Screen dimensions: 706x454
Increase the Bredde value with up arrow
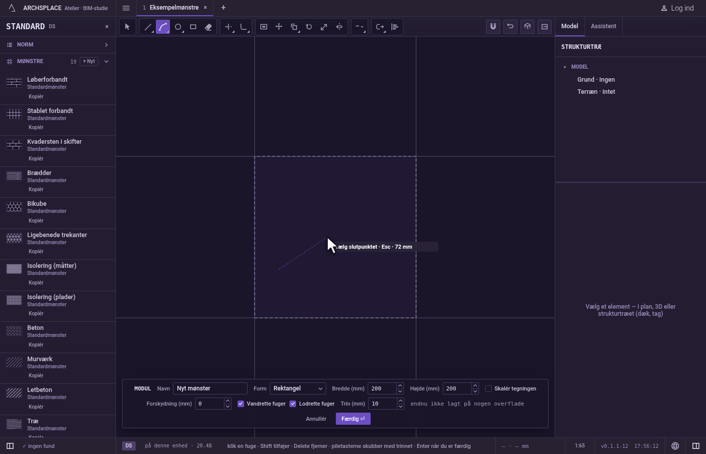point(400,386)
